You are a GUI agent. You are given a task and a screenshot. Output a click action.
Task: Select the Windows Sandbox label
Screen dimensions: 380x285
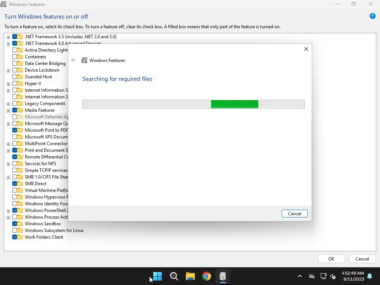(x=43, y=224)
